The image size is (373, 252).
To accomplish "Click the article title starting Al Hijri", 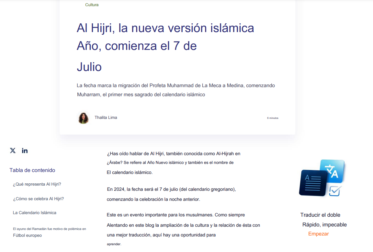I will (165, 47).
